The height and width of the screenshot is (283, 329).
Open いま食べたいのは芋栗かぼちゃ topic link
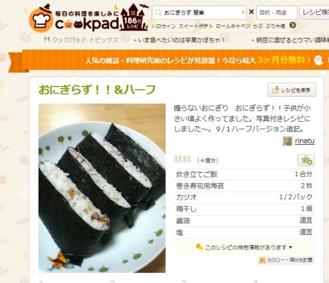pyautogui.click(x=181, y=40)
